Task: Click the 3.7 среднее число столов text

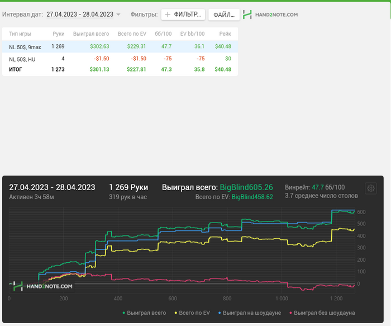Action: (321, 196)
